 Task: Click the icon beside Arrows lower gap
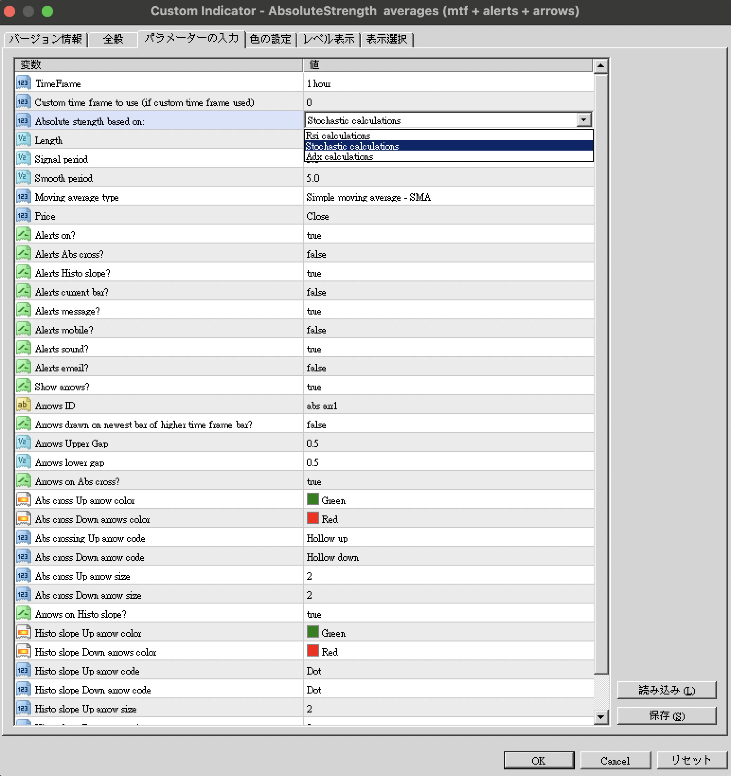tap(23, 462)
